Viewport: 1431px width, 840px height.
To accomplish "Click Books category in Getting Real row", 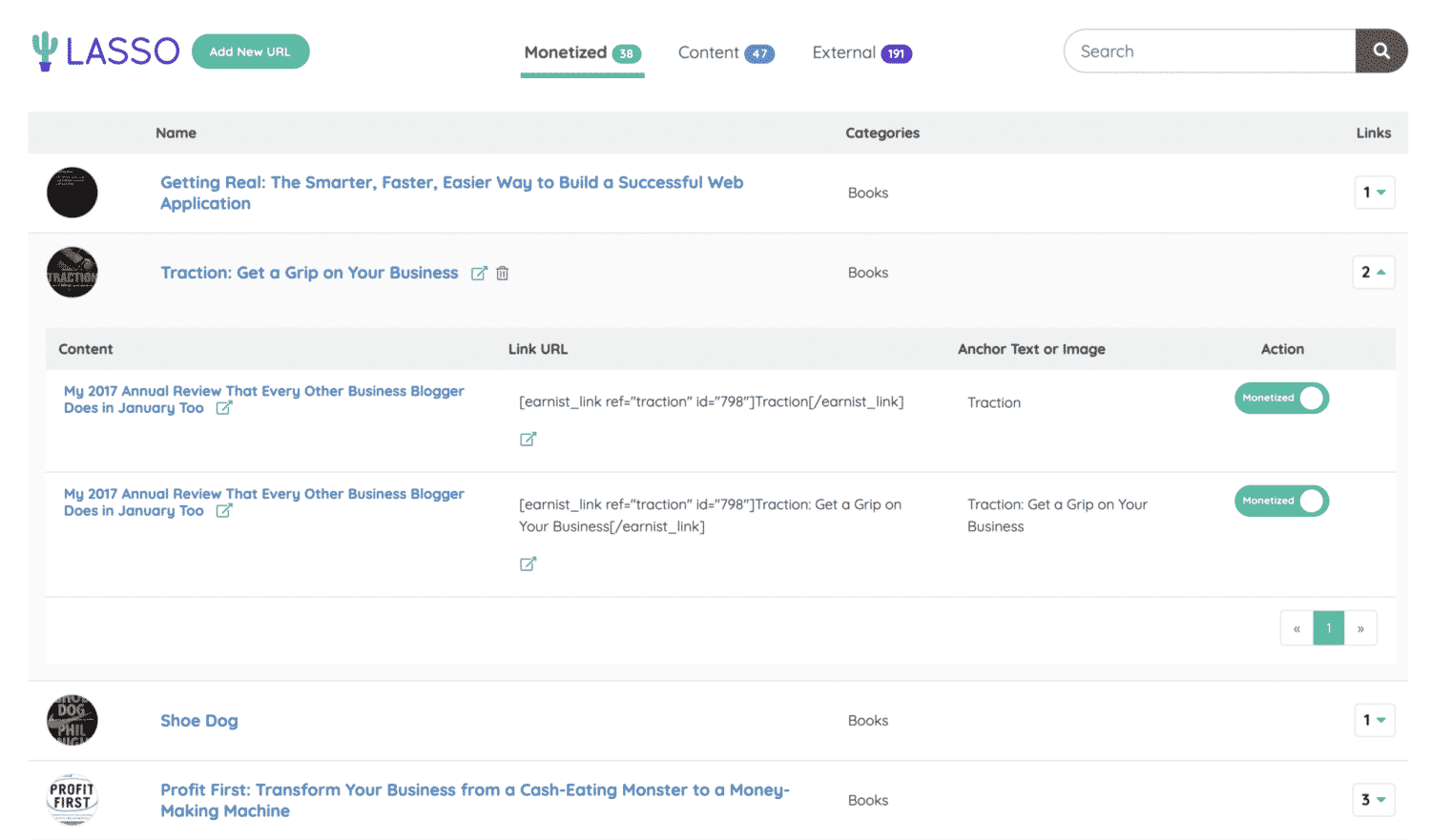I will click(x=868, y=193).
